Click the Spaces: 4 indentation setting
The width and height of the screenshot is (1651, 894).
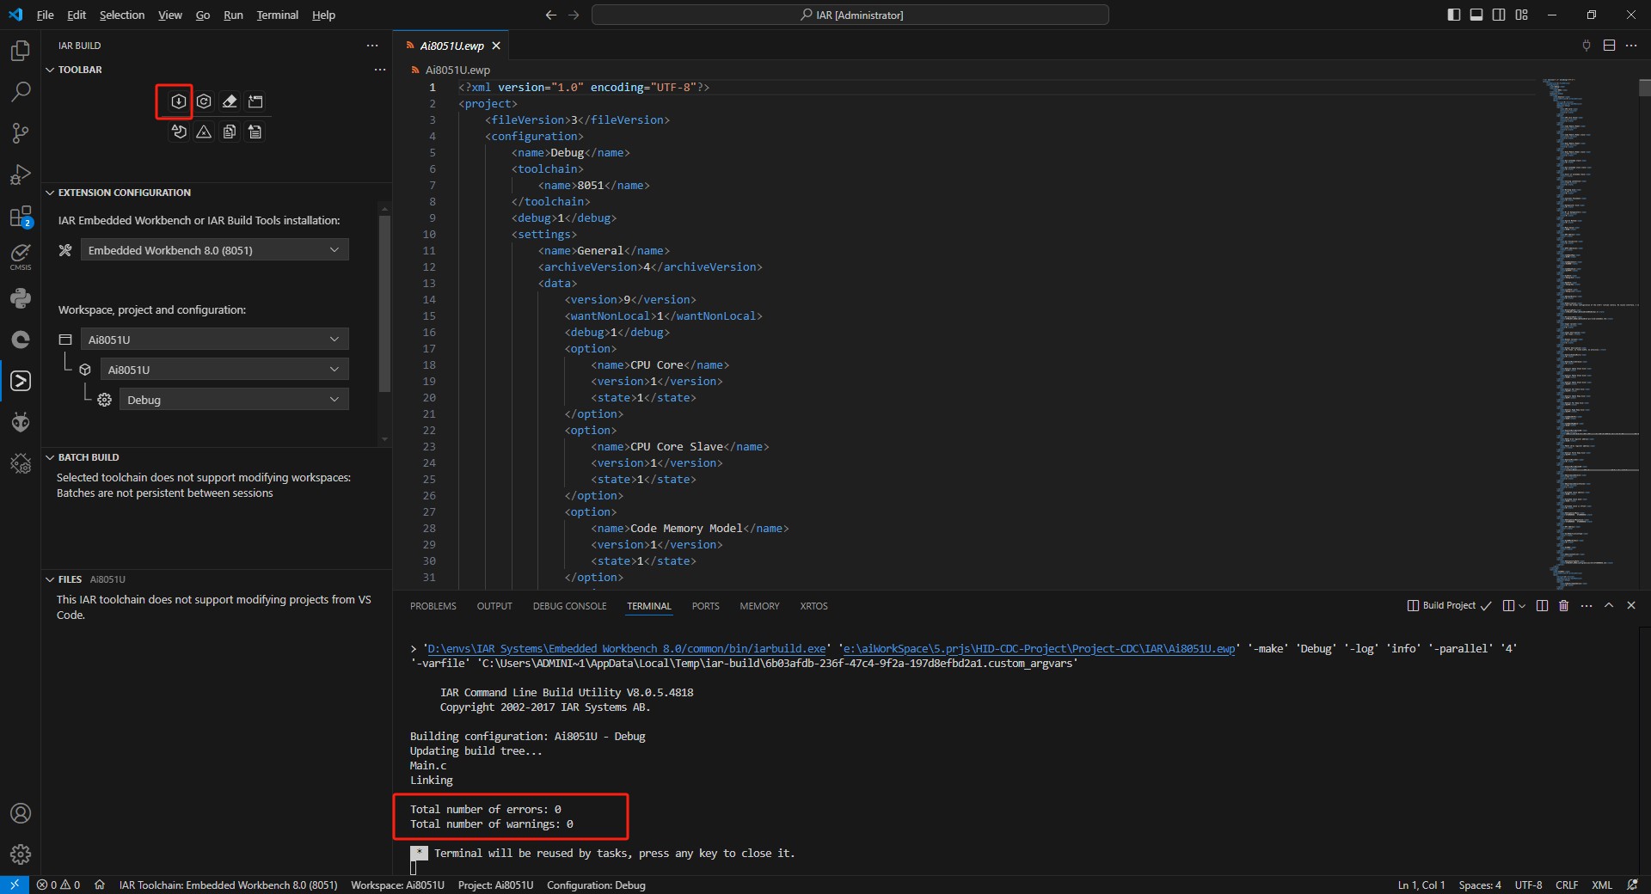(x=1480, y=885)
